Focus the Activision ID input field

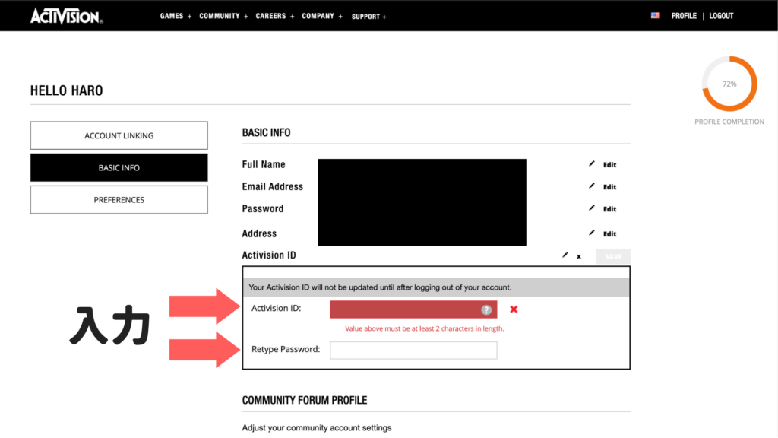[x=413, y=309]
